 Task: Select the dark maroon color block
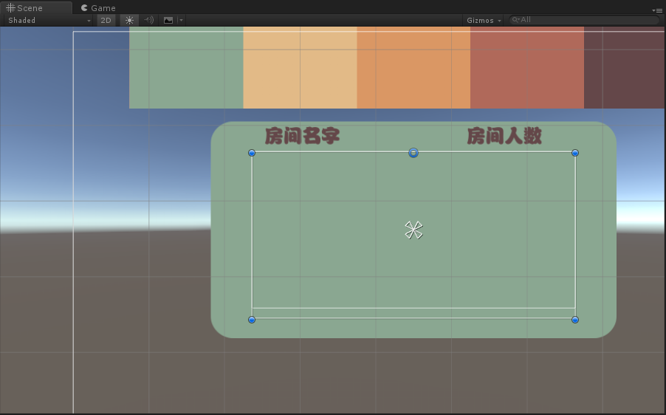[624, 67]
